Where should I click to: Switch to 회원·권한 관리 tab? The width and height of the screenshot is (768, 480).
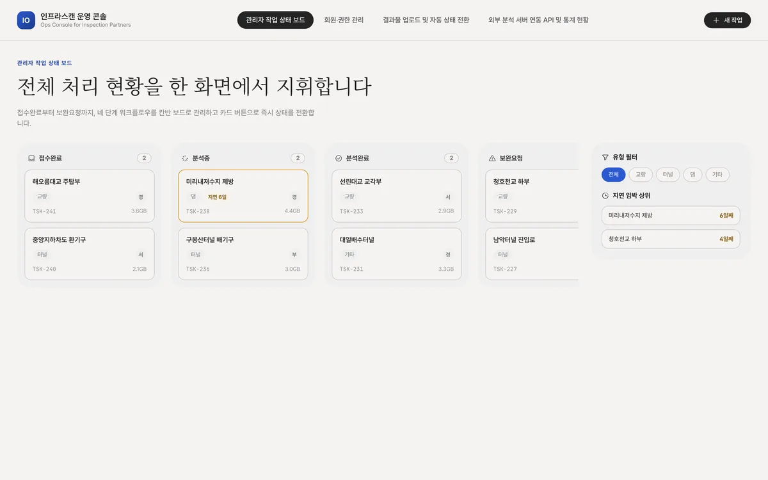(x=344, y=20)
